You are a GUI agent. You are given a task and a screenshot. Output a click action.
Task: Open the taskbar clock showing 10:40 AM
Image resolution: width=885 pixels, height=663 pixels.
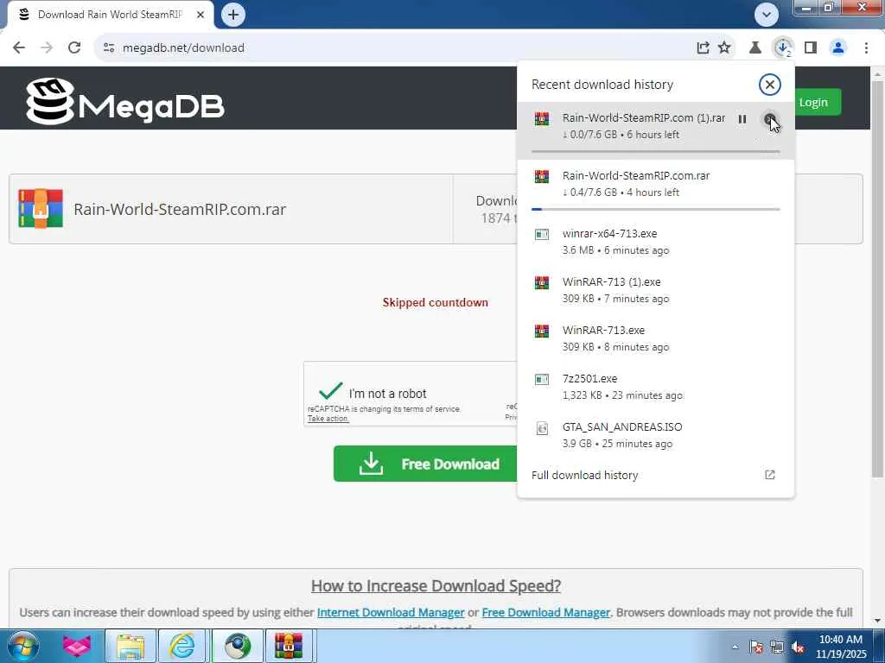[841, 647]
